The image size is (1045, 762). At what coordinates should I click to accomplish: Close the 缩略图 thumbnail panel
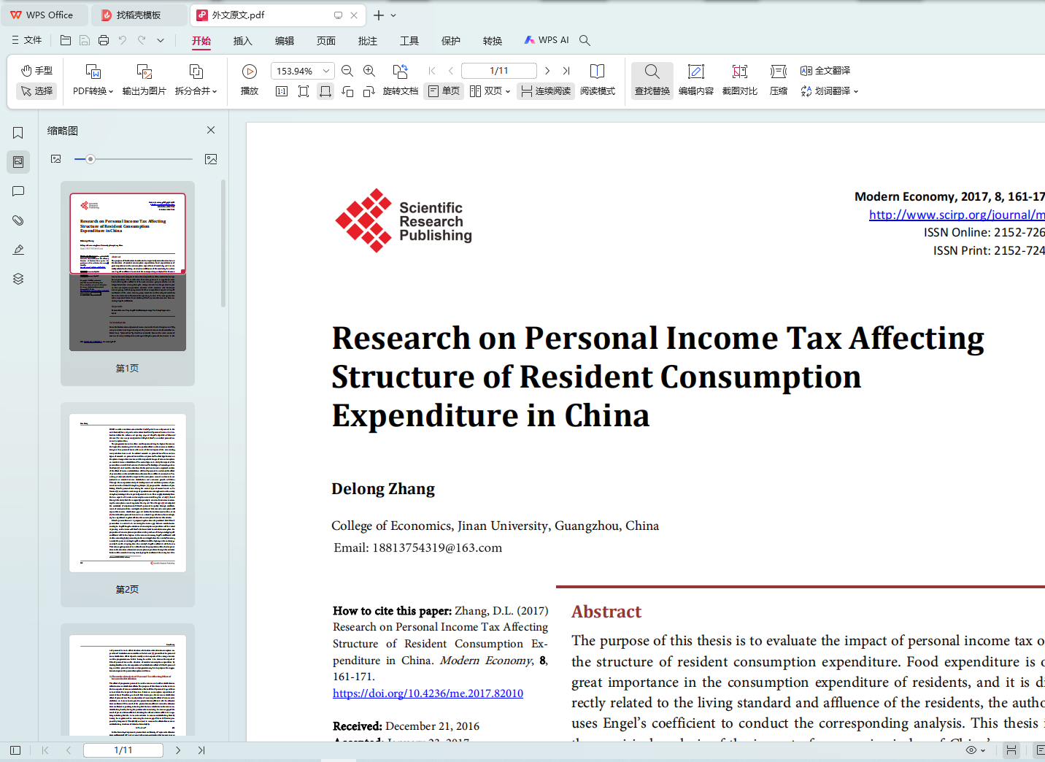211,130
